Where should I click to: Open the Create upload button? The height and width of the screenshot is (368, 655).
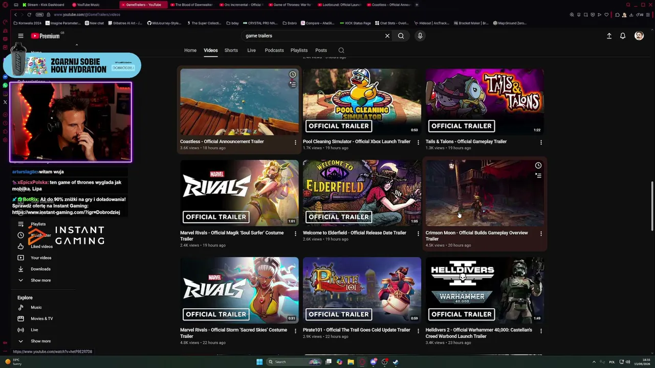tap(609, 36)
